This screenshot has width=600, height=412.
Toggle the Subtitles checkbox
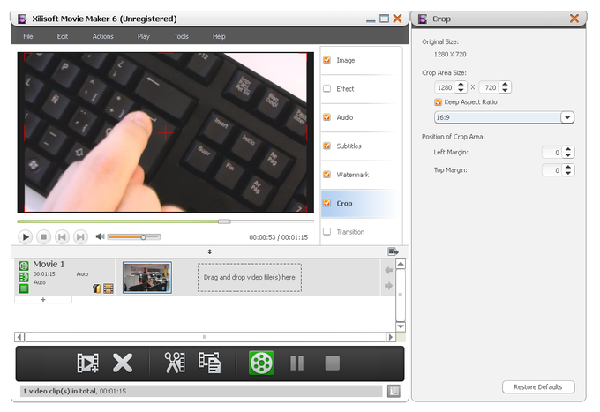326,146
